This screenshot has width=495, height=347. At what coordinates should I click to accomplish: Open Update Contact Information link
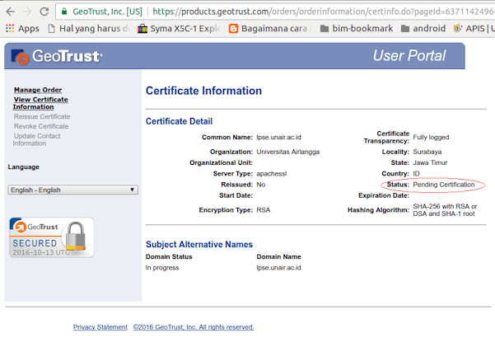37,139
